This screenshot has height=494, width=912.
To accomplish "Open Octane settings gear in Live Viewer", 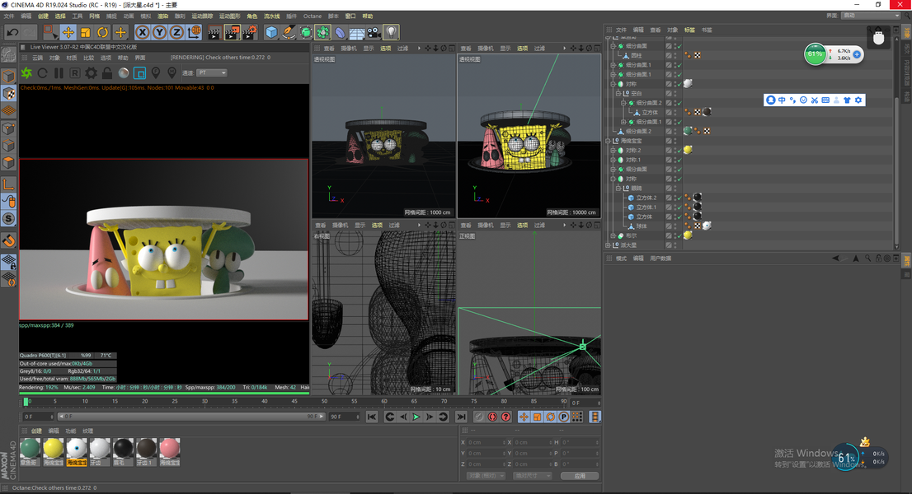I will (92, 73).
